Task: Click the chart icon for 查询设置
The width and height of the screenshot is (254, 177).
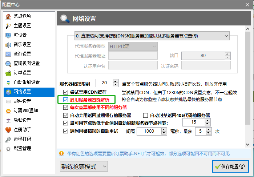Action: (8, 54)
